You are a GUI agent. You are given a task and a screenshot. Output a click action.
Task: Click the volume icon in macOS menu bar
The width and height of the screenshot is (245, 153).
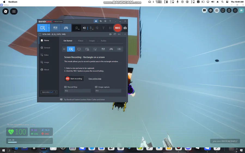coord(213,2)
